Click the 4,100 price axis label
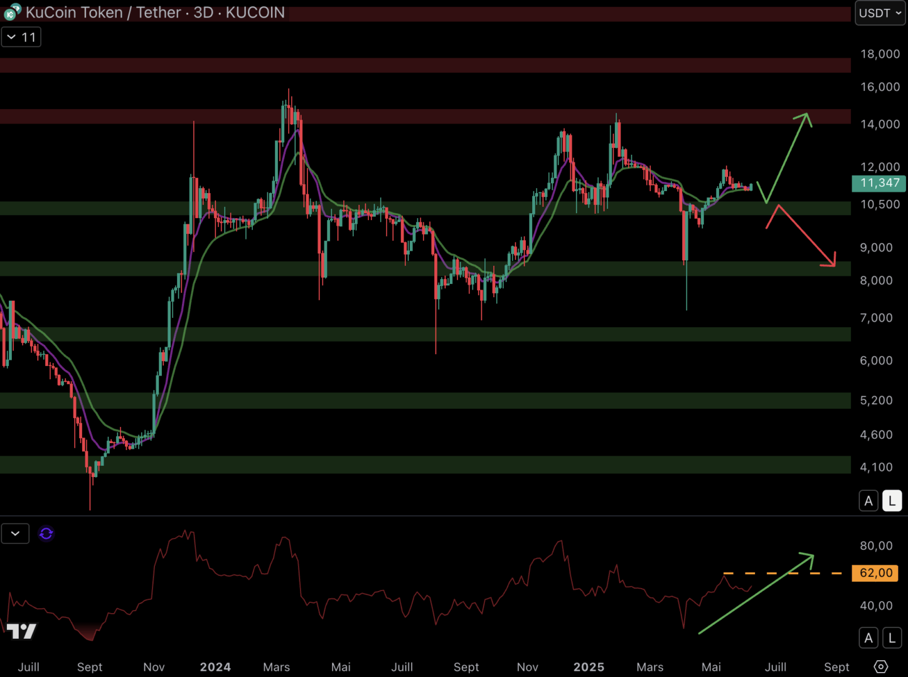 pos(876,467)
